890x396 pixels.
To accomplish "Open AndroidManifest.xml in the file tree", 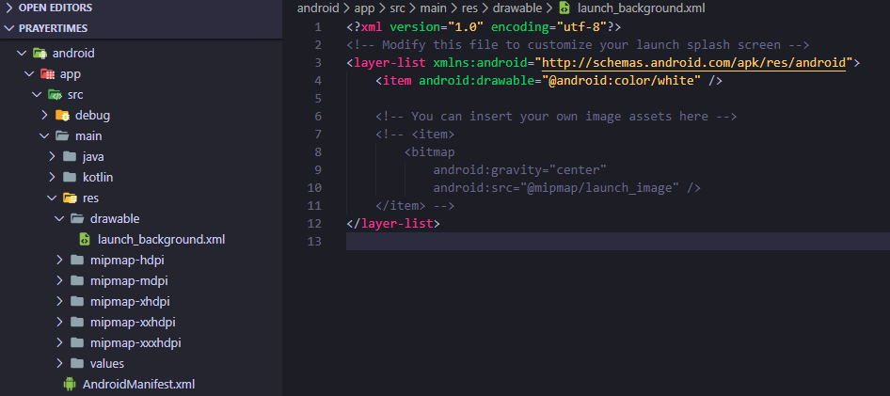I will coord(138,384).
